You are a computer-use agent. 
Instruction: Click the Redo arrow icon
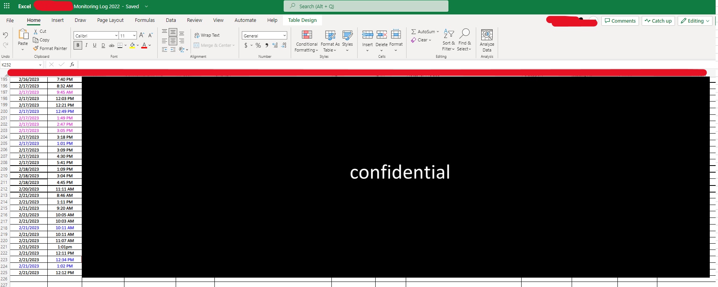point(5,45)
